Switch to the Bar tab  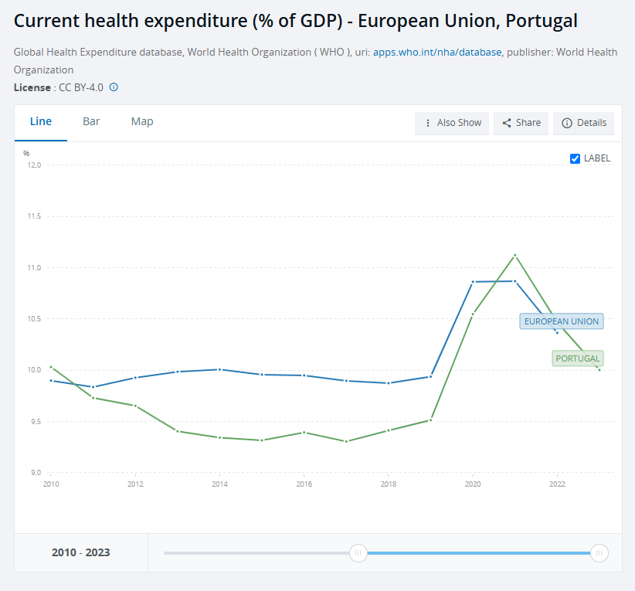(x=91, y=121)
